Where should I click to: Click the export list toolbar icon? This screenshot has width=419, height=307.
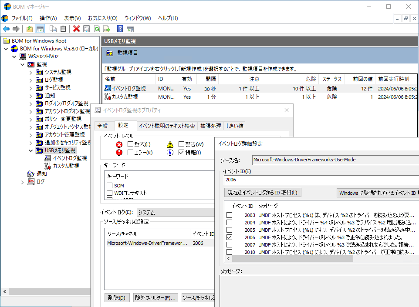[x=106, y=29]
